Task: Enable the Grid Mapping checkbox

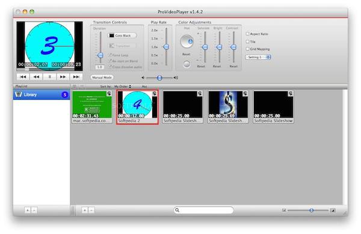Action: click(248, 49)
